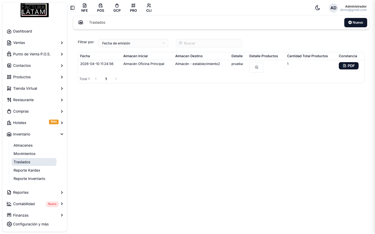
Task: Expand the Contactos menu chevron
Action: [x=62, y=66]
